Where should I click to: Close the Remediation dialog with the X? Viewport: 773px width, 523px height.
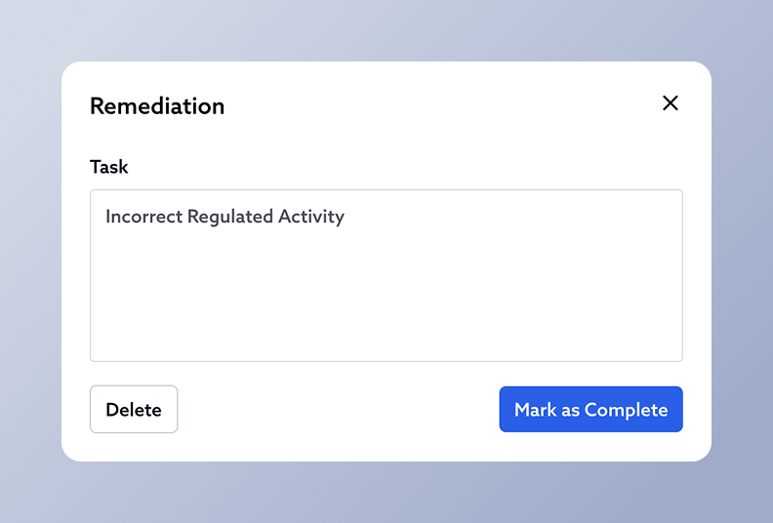(x=671, y=103)
